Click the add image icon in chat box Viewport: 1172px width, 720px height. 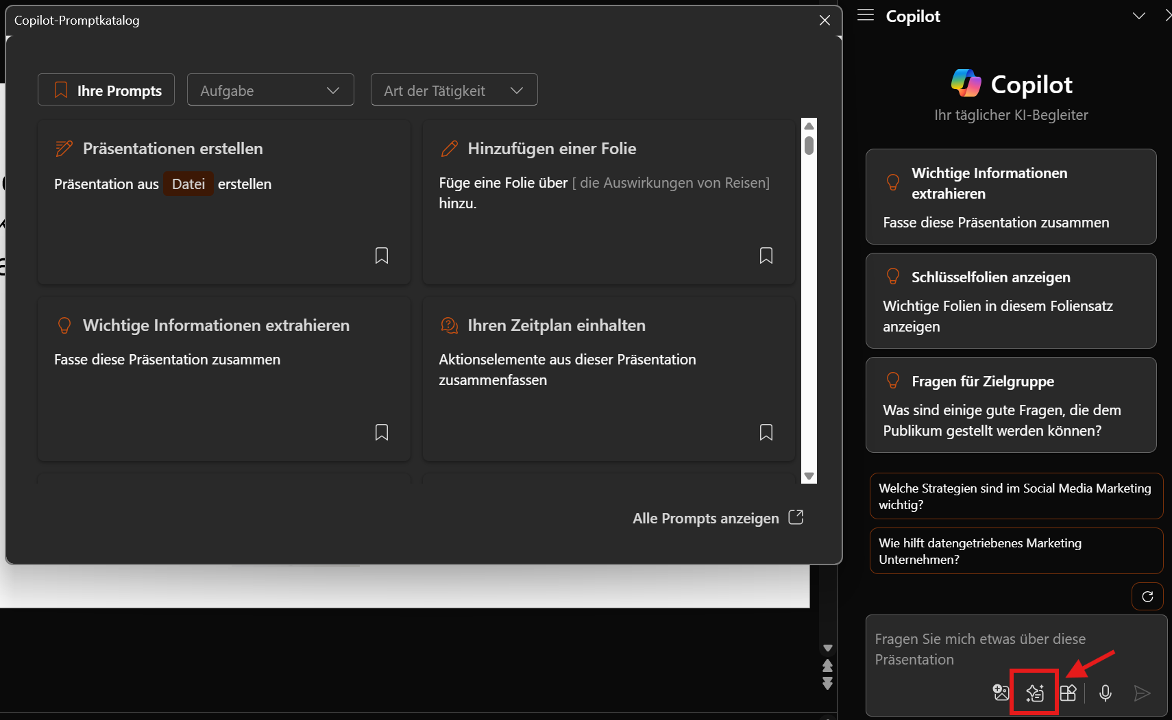pyautogui.click(x=1001, y=693)
